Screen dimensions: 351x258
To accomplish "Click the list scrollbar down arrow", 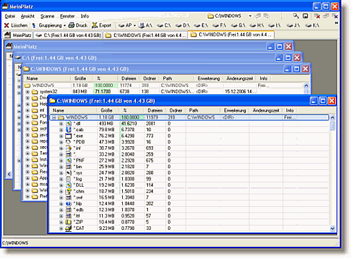I will (332, 228).
